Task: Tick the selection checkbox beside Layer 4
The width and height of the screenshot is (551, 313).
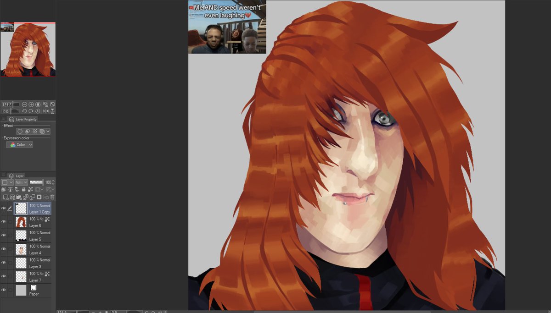Action: point(10,249)
